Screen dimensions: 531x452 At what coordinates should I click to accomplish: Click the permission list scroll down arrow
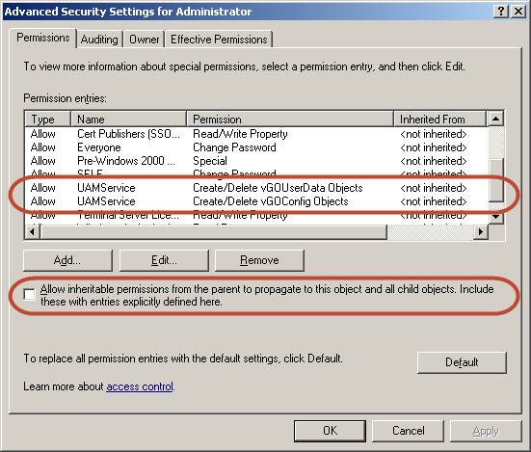(x=495, y=216)
